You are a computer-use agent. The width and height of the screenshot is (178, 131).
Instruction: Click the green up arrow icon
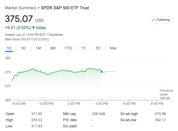coord(33,28)
